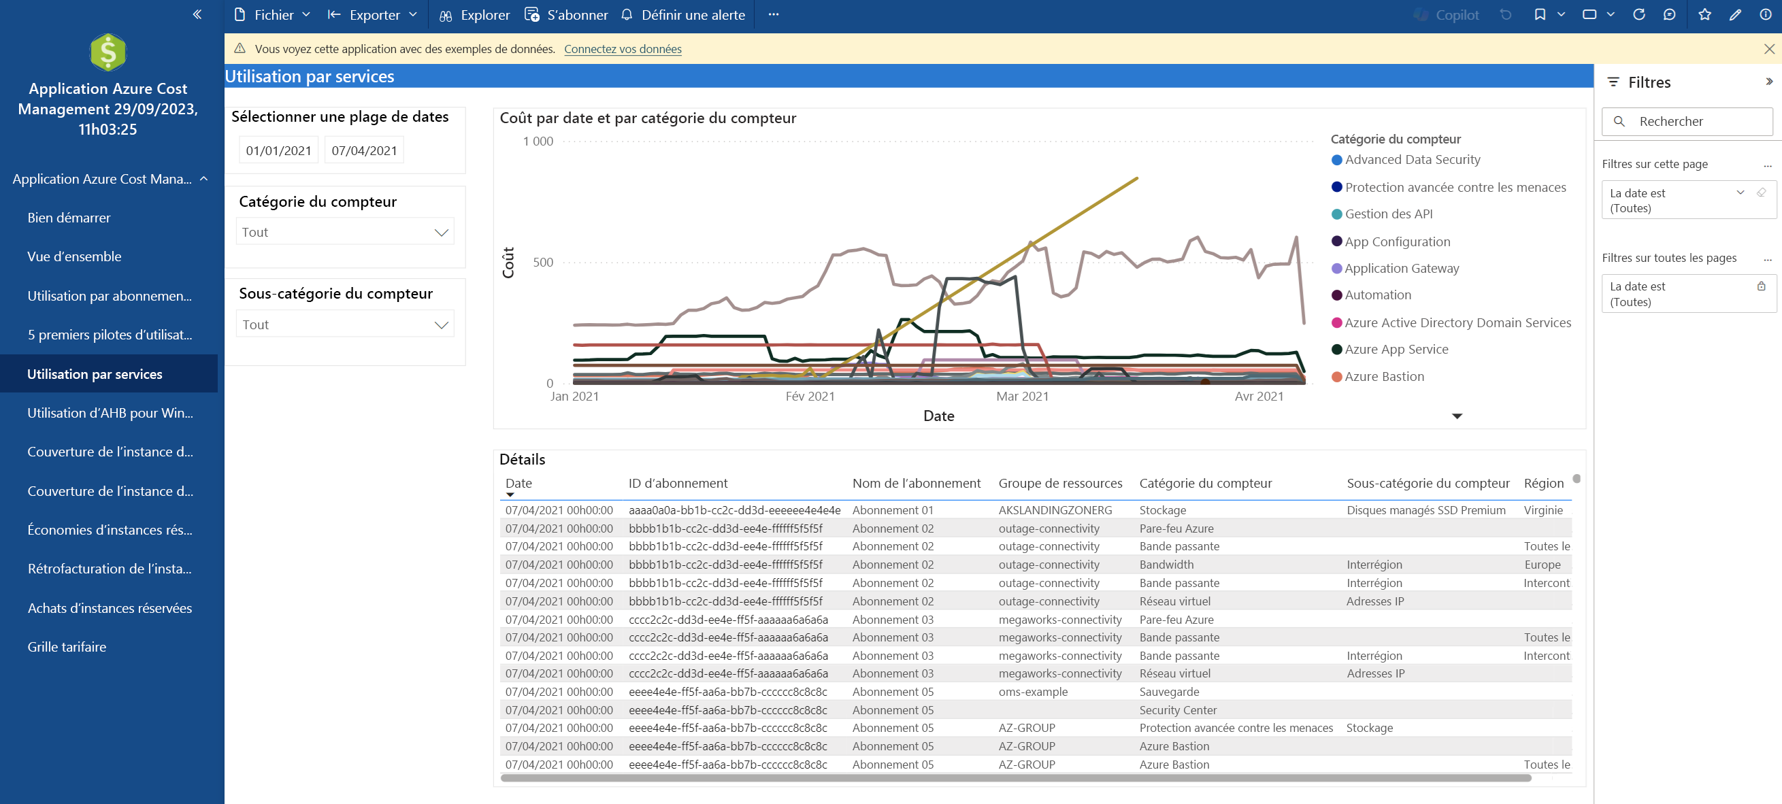
Task: Open the comments icon in toolbar
Action: point(1668,14)
